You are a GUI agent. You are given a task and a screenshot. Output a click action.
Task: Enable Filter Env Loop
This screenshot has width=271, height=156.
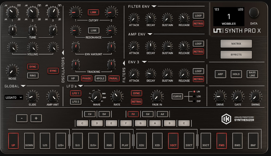coord(198,16)
